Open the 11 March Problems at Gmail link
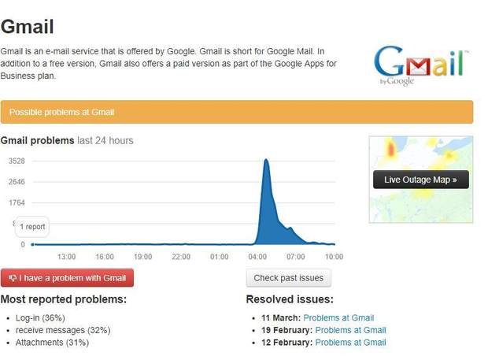The width and height of the screenshot is (488, 356). tap(338, 318)
